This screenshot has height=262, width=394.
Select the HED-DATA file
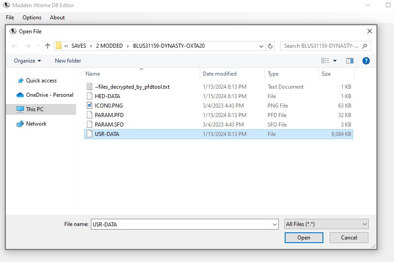click(x=218, y=96)
